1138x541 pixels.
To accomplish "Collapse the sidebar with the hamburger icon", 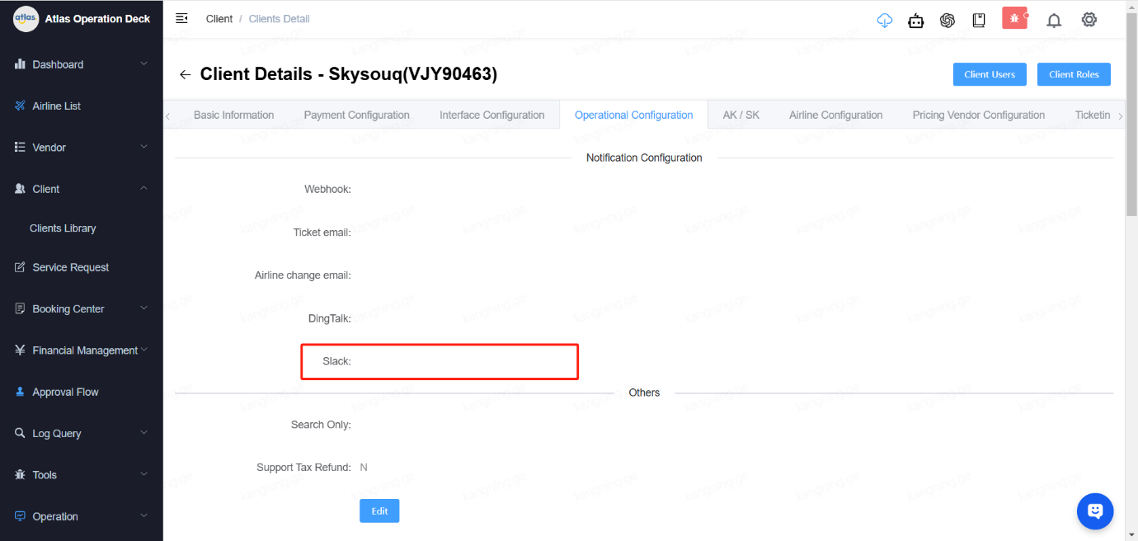I will [182, 18].
